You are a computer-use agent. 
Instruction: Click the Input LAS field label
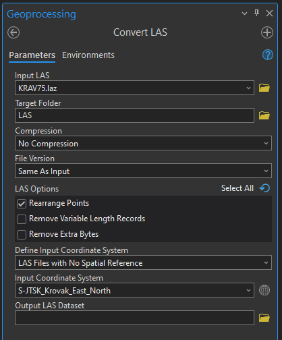click(x=32, y=76)
